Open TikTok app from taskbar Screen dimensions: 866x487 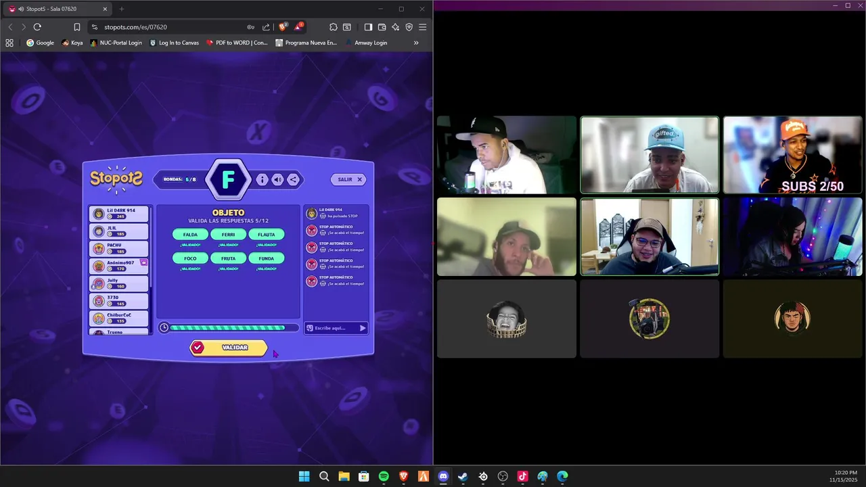click(x=522, y=476)
